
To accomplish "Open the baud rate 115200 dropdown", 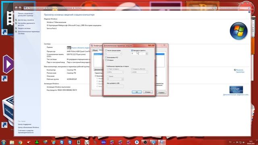I will [139, 72].
